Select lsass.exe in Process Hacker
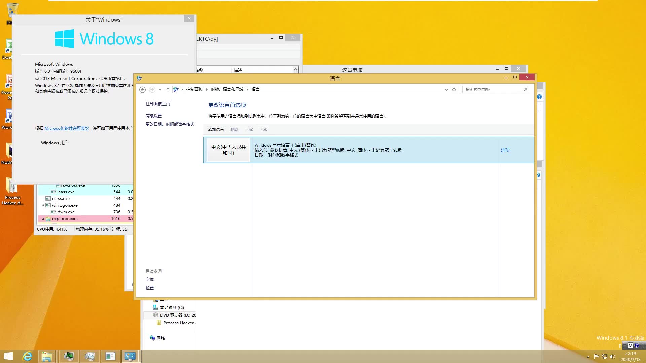This screenshot has height=363, width=646. [x=66, y=192]
